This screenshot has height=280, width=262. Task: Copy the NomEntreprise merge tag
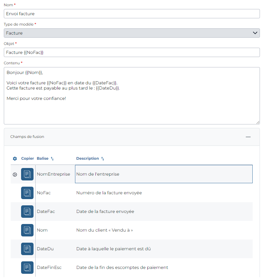click(27, 174)
